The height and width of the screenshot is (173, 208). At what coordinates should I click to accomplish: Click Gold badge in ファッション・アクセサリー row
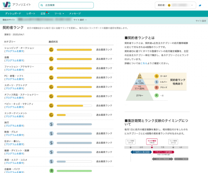[51, 68]
